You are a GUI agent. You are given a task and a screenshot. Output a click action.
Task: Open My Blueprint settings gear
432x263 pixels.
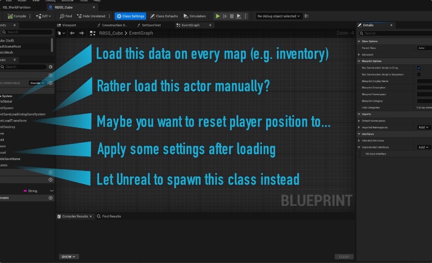point(50,67)
